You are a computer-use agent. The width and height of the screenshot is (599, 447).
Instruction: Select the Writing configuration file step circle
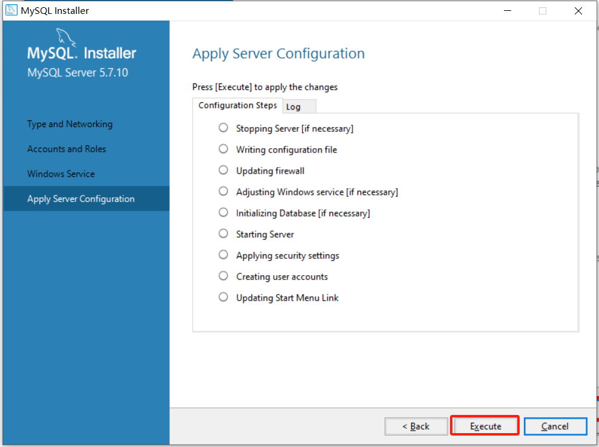click(x=223, y=149)
